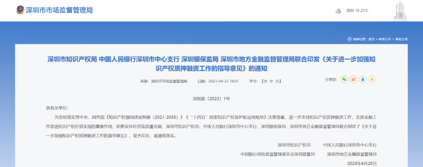Open 通知公告 breadcrumb link

tap(401, 40)
